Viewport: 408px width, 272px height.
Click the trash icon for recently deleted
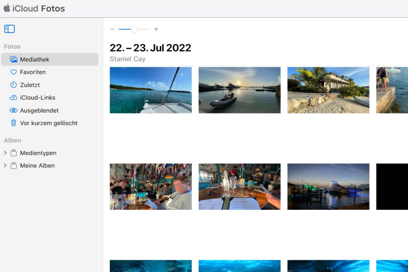pyautogui.click(x=14, y=123)
